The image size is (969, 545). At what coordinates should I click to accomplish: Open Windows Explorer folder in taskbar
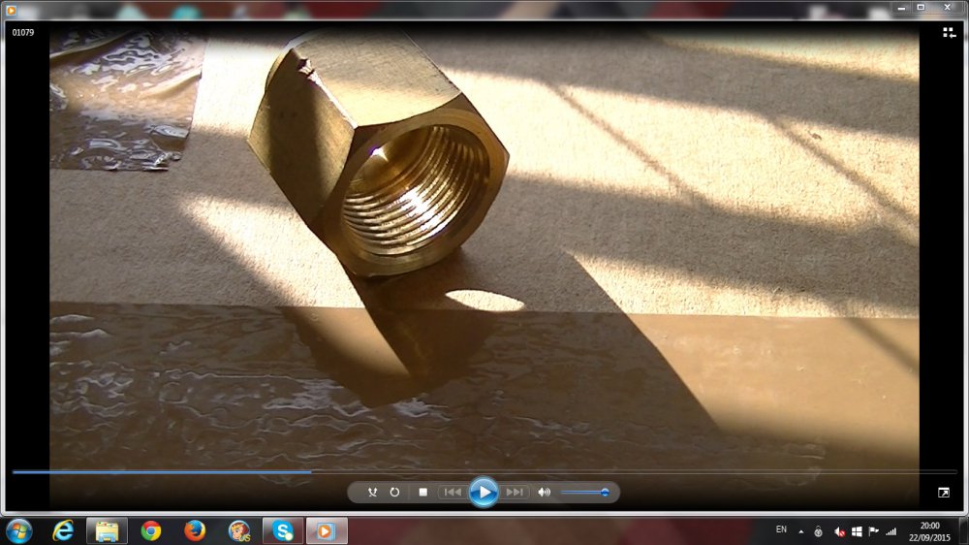pyautogui.click(x=107, y=530)
